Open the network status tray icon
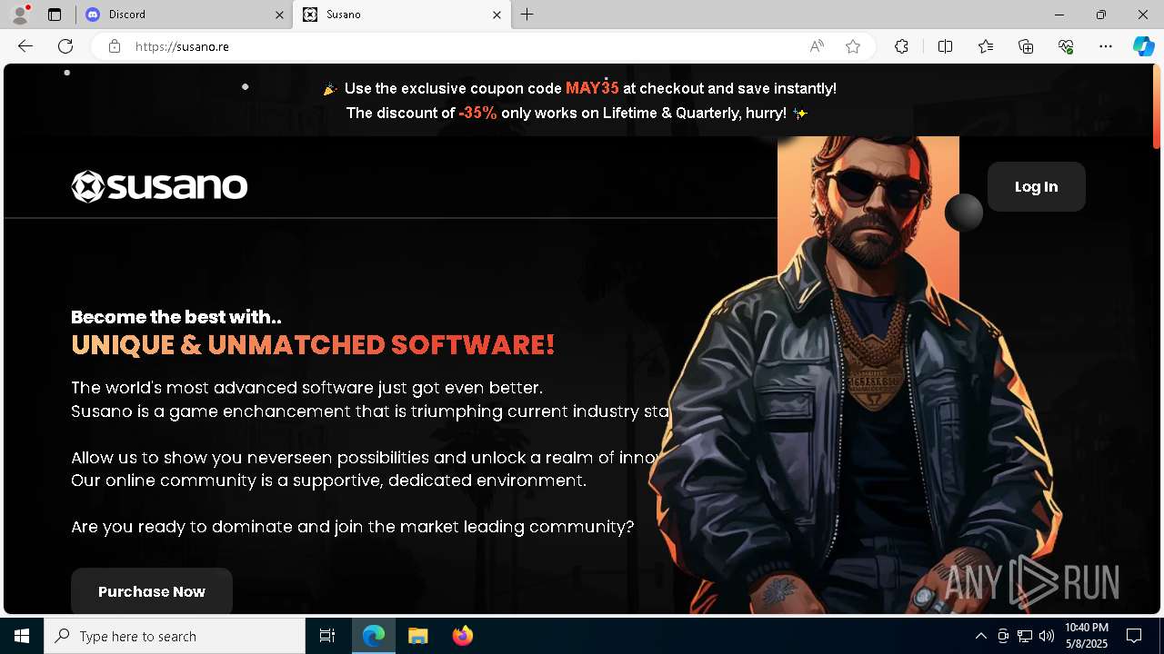Image resolution: width=1164 pixels, height=654 pixels. click(1025, 636)
